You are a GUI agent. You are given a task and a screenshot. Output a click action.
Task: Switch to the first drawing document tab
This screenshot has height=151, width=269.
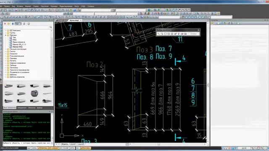[x=62, y=21]
